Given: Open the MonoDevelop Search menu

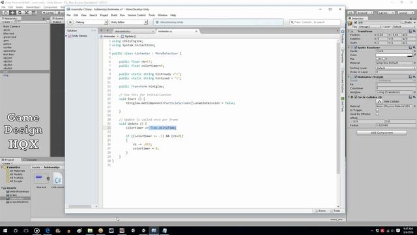Looking at the screenshot, I should click(93, 15).
